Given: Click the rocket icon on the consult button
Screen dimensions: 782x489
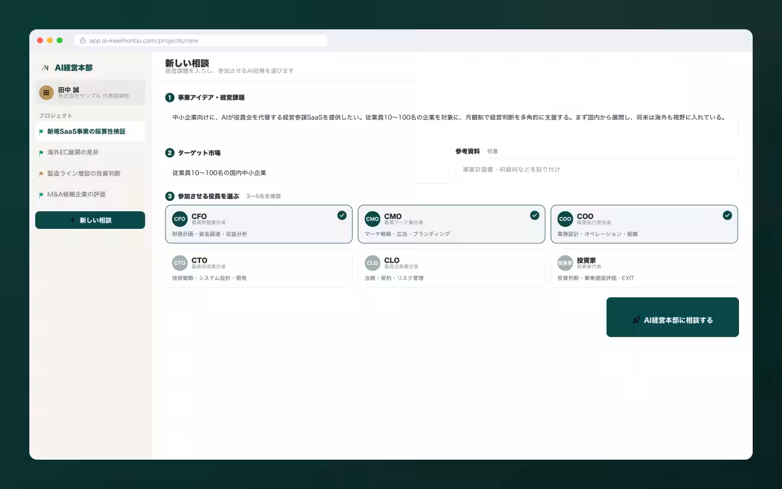Looking at the screenshot, I should coord(636,320).
